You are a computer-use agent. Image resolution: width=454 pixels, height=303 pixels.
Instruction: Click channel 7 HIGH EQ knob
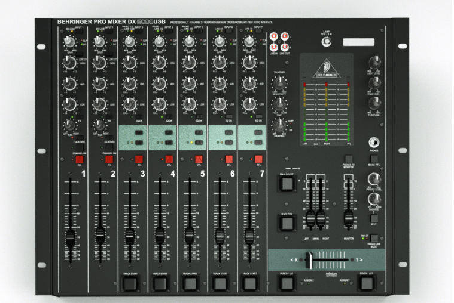pyautogui.click(x=249, y=63)
